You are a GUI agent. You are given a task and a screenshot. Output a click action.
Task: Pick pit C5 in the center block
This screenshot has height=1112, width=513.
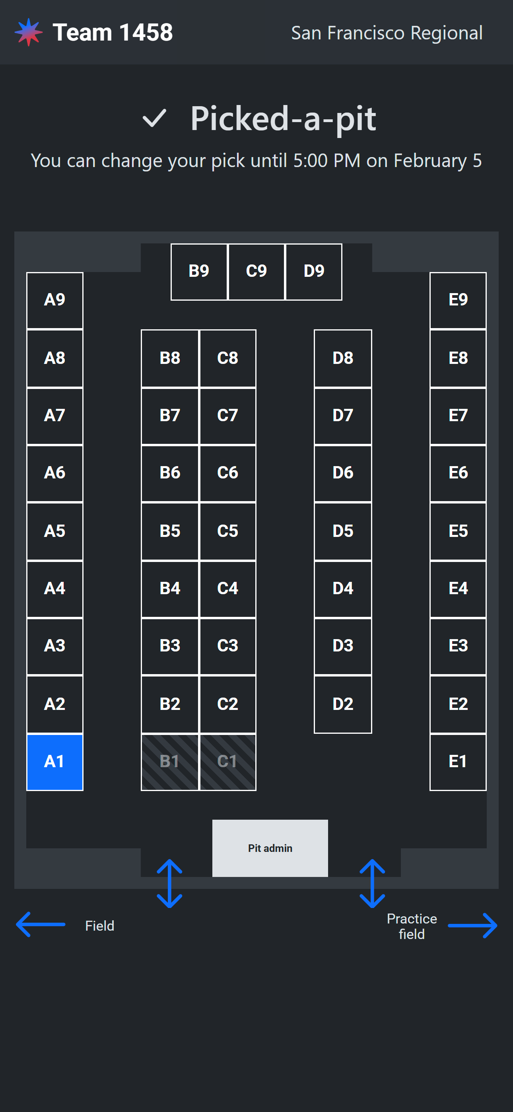point(227,531)
